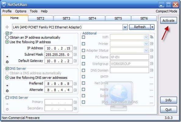This screenshot has height=122, width=181.
Task: Switch to the SET4 tab
Action: 92,18
